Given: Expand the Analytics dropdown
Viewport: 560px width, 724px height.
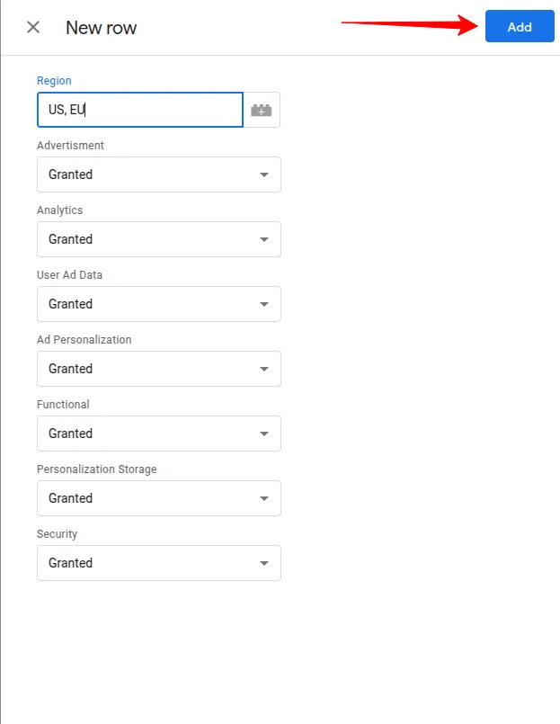Looking at the screenshot, I should click(x=158, y=239).
